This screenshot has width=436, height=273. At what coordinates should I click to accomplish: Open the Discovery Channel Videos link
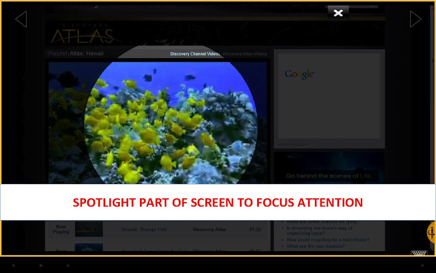click(x=195, y=54)
